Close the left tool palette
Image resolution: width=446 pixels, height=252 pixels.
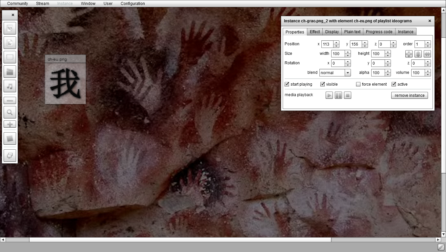pos(13,15)
